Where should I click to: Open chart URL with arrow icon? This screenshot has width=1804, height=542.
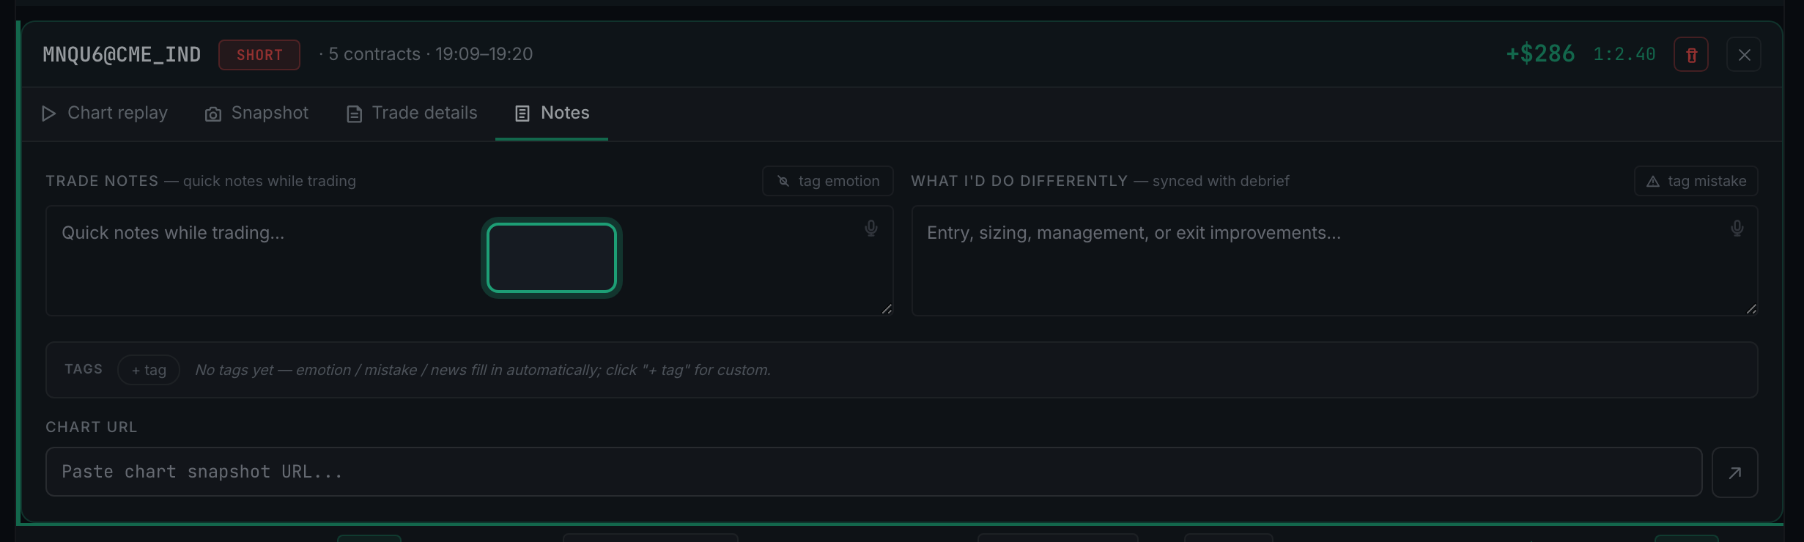tap(1734, 472)
